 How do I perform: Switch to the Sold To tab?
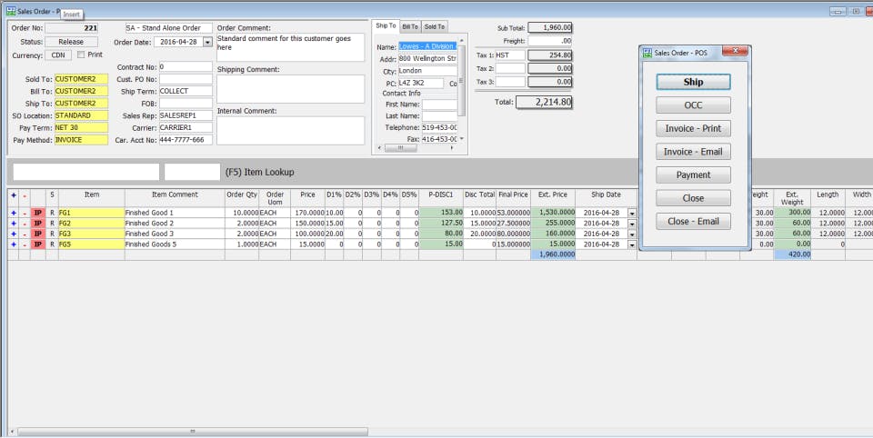(x=435, y=26)
